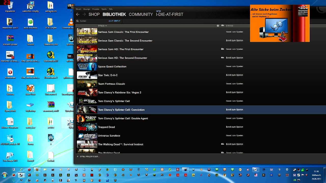Go forward with Steam's right arrow
This screenshot has height=183, width=326.
tap(84, 14)
